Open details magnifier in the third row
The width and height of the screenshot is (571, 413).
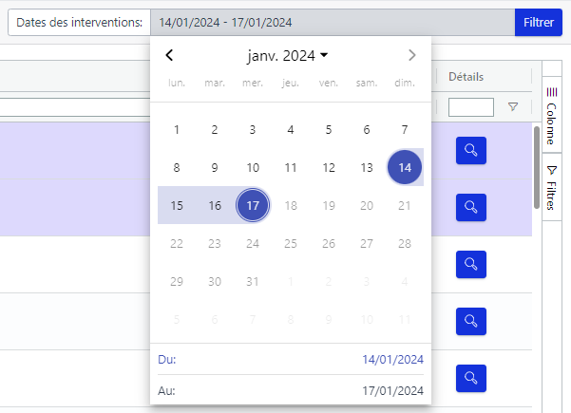tap(471, 264)
